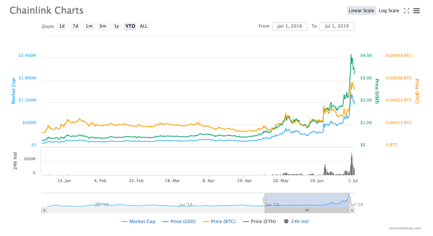The width and height of the screenshot is (433, 236).
Task: Toggle Price (ETH) series in legend
Action: tap(259, 221)
